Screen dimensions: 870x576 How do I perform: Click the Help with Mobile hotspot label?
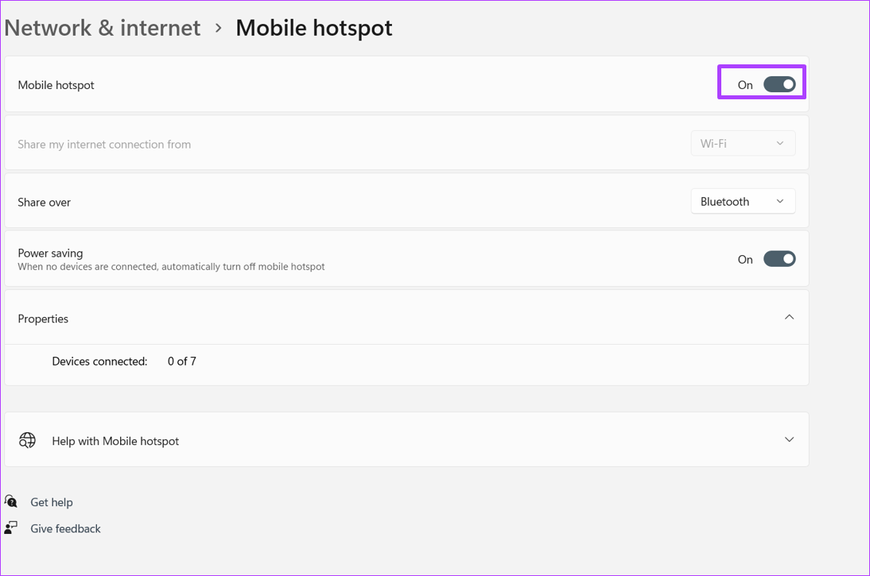click(x=115, y=441)
